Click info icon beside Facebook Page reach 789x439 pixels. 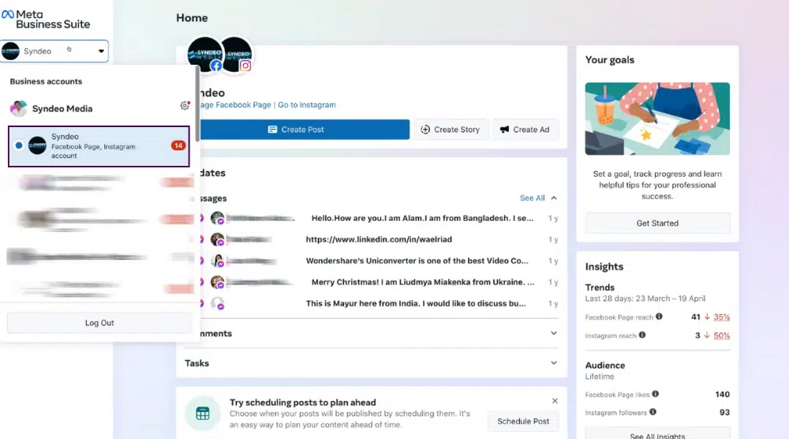tap(659, 317)
